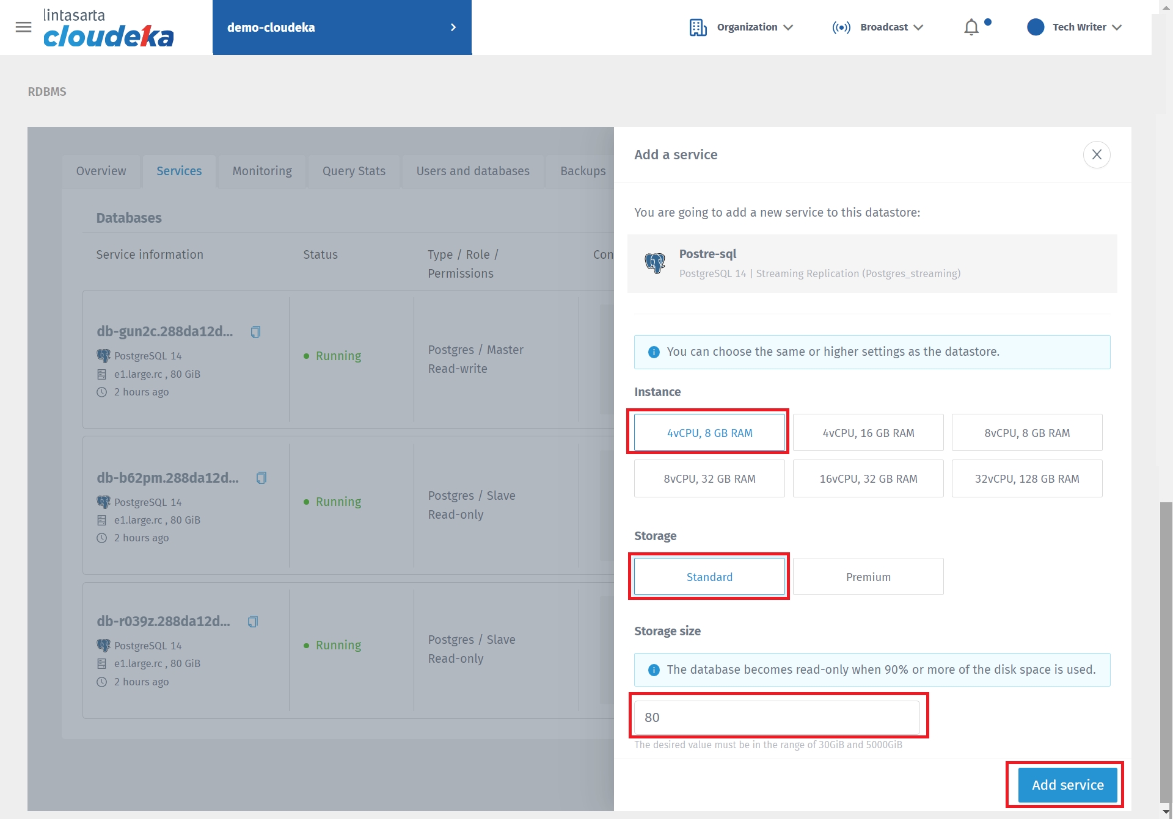The height and width of the screenshot is (819, 1173).
Task: Click the Add service button
Action: [1067, 785]
